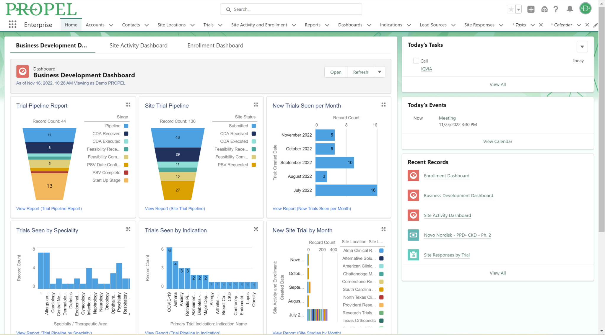
Task: Click the Refresh dashboard button
Action: tap(360, 72)
